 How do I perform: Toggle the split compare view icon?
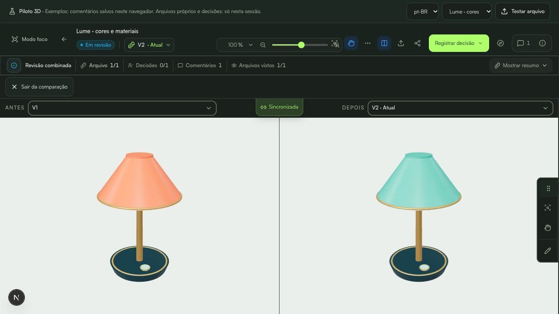click(384, 43)
